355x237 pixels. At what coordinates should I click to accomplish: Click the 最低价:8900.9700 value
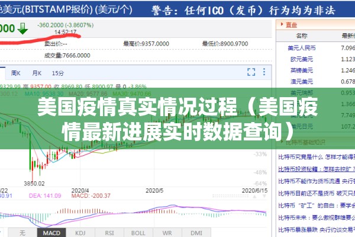pyautogui.click(x=225, y=43)
